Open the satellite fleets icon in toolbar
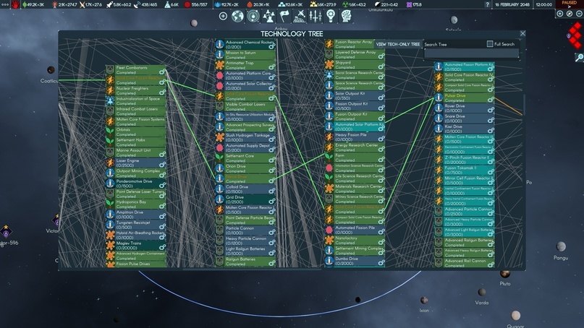This screenshot has height=328, width=584. [x=300, y=17]
